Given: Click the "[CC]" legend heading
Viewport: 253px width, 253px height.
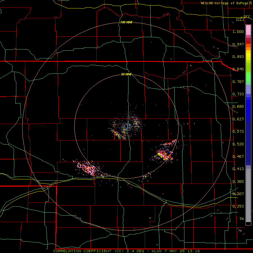Looking at the screenshot, I should (240, 19).
